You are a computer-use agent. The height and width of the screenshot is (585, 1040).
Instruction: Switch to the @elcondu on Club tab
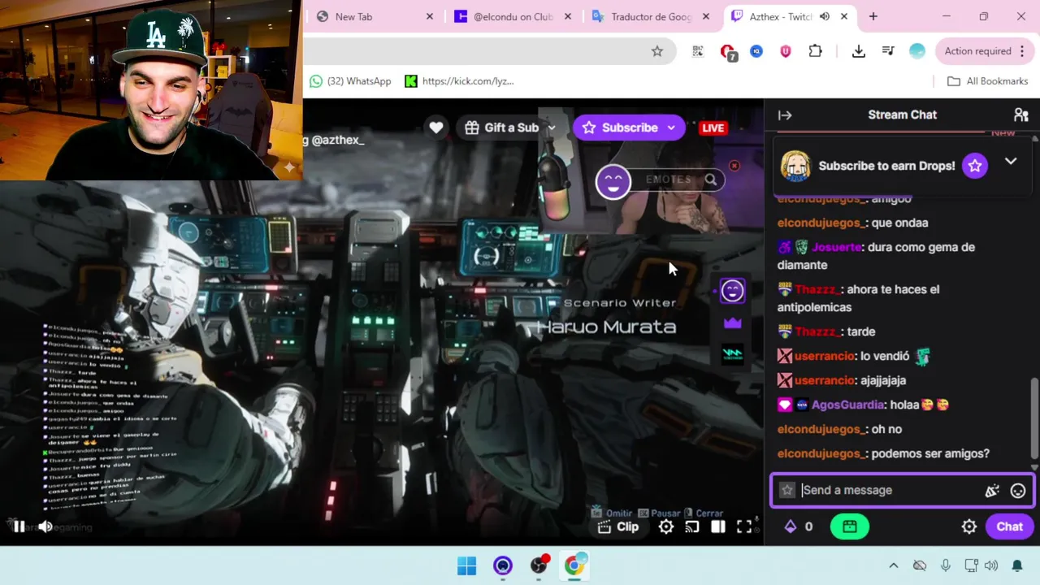(513, 16)
